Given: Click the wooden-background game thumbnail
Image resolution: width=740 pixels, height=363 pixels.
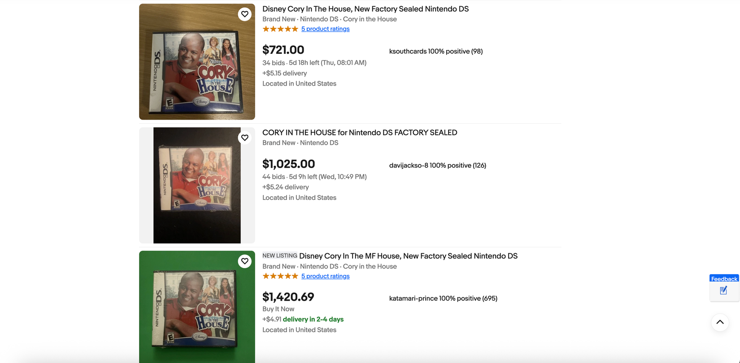Looking at the screenshot, I should coord(197,61).
